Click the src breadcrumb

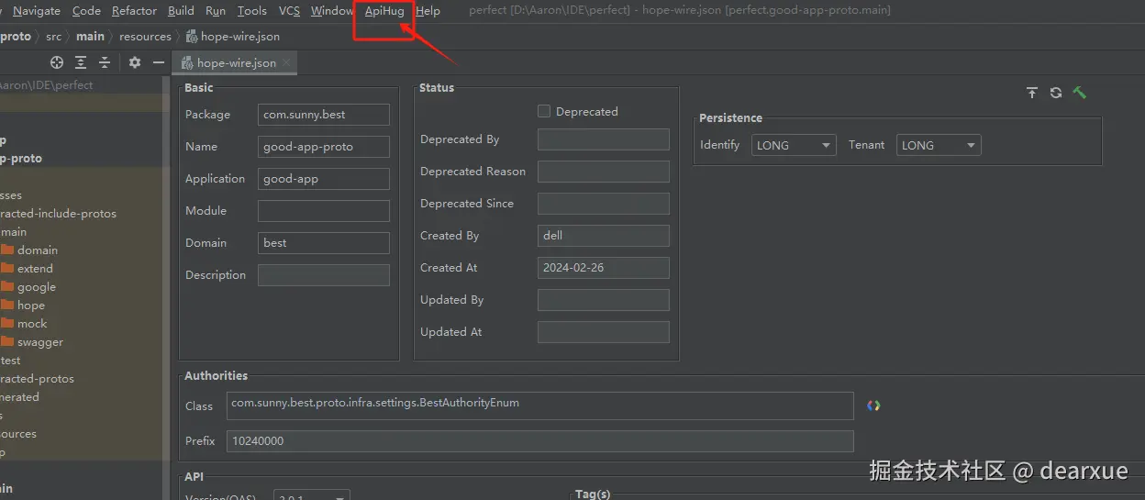[53, 37]
